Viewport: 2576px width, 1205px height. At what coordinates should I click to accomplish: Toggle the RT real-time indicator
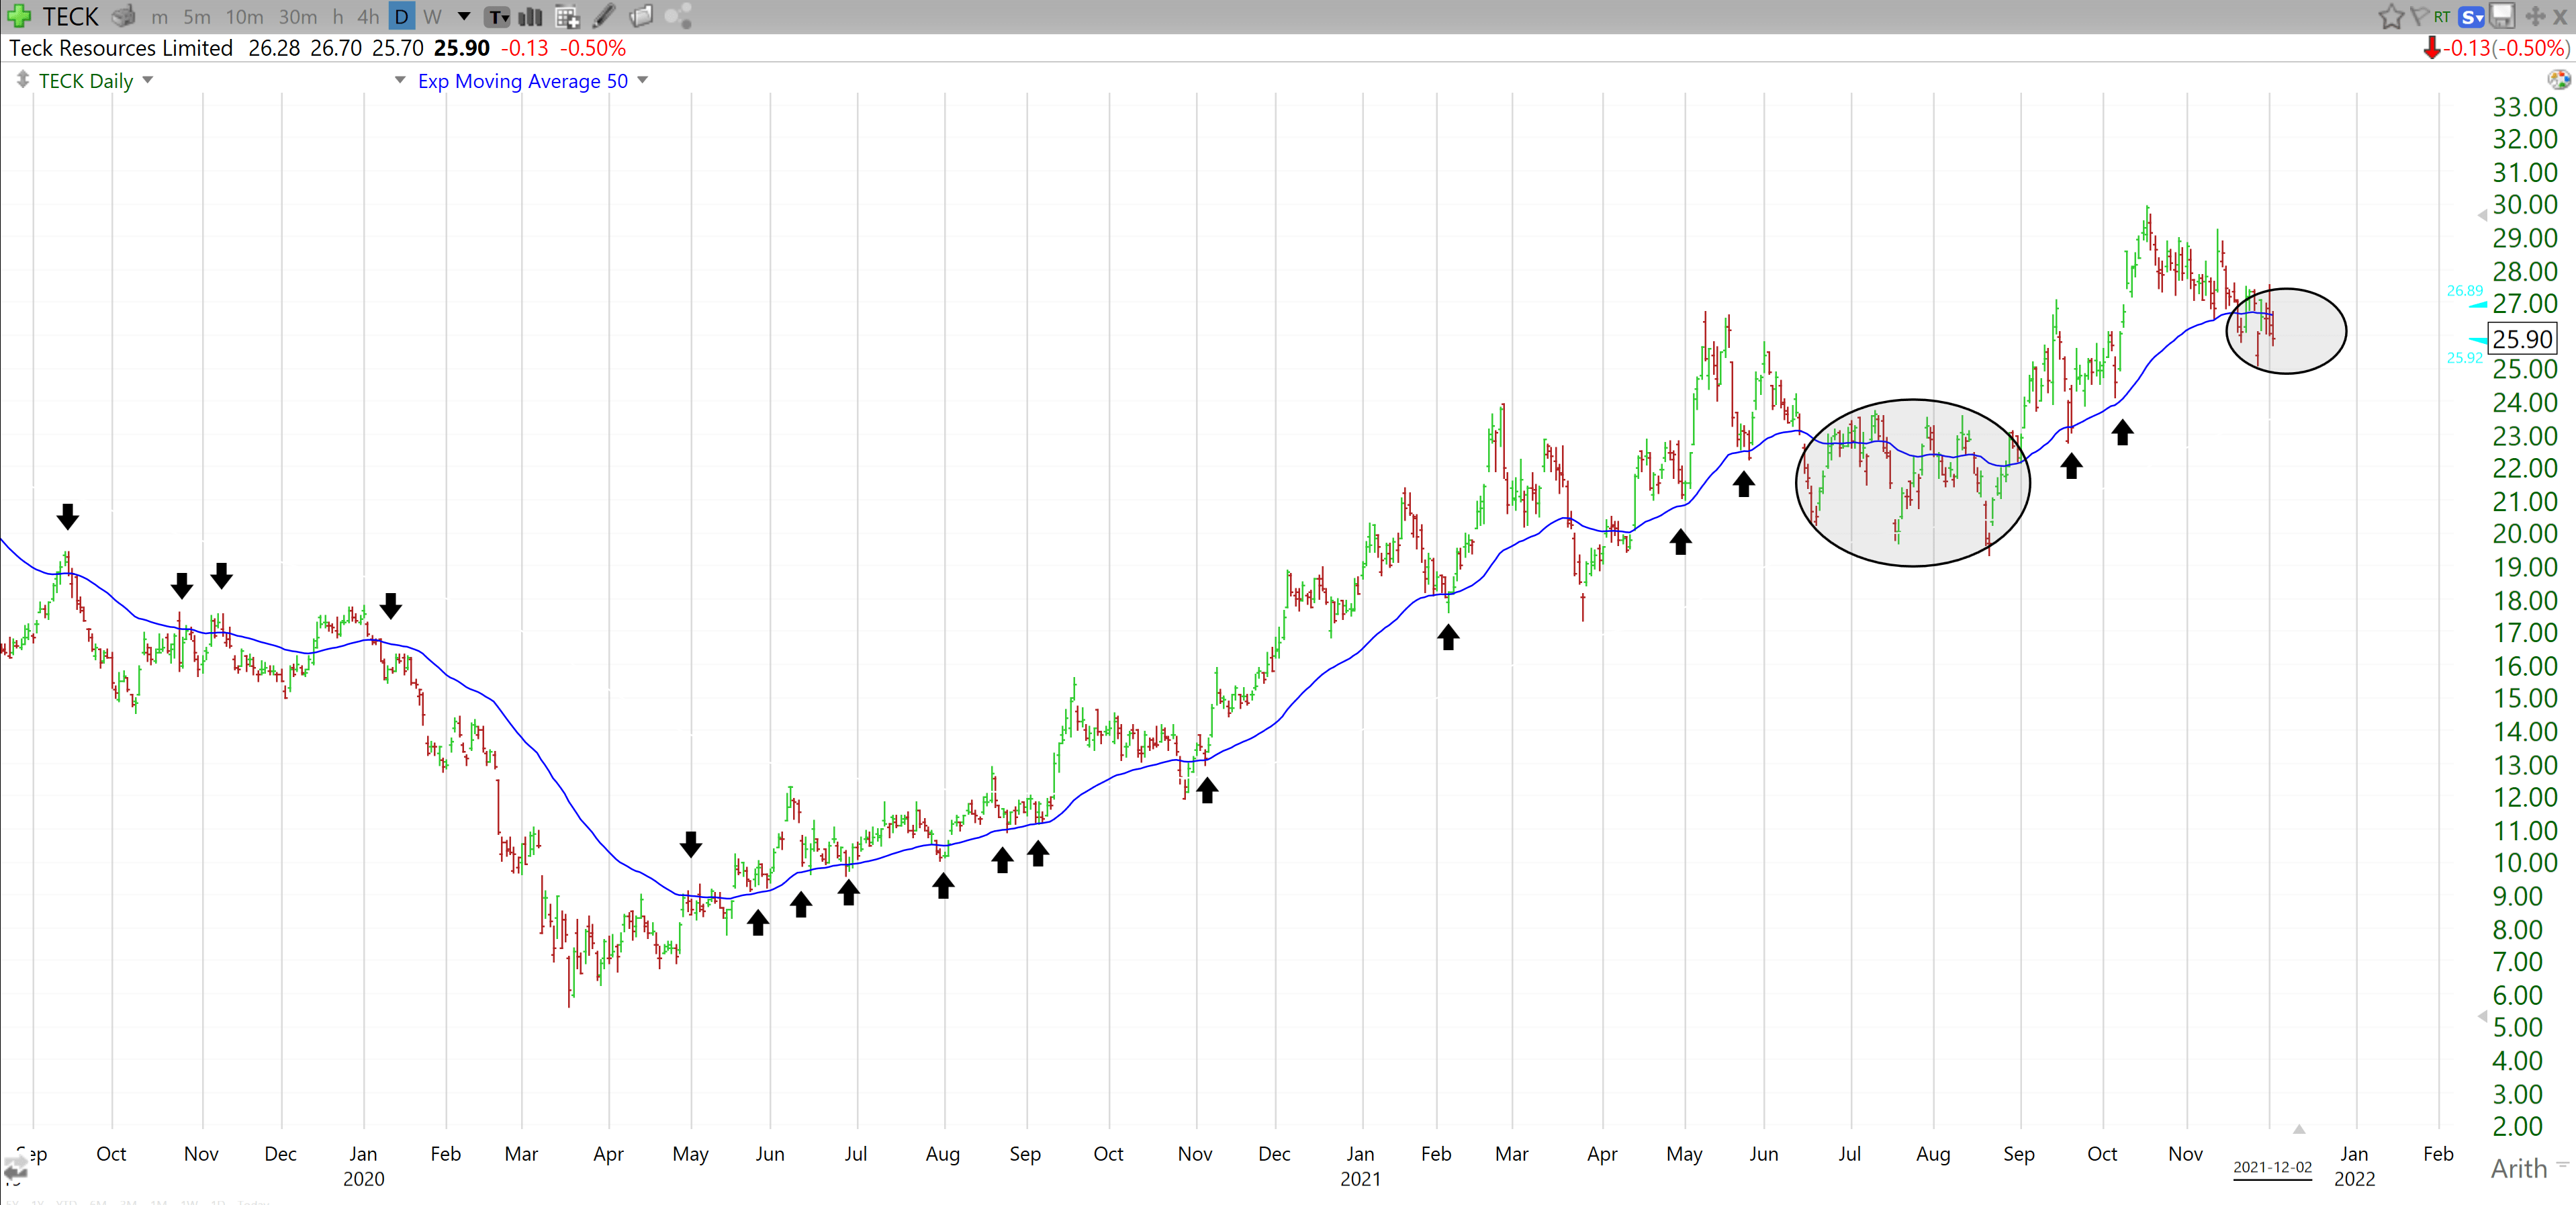(2442, 17)
